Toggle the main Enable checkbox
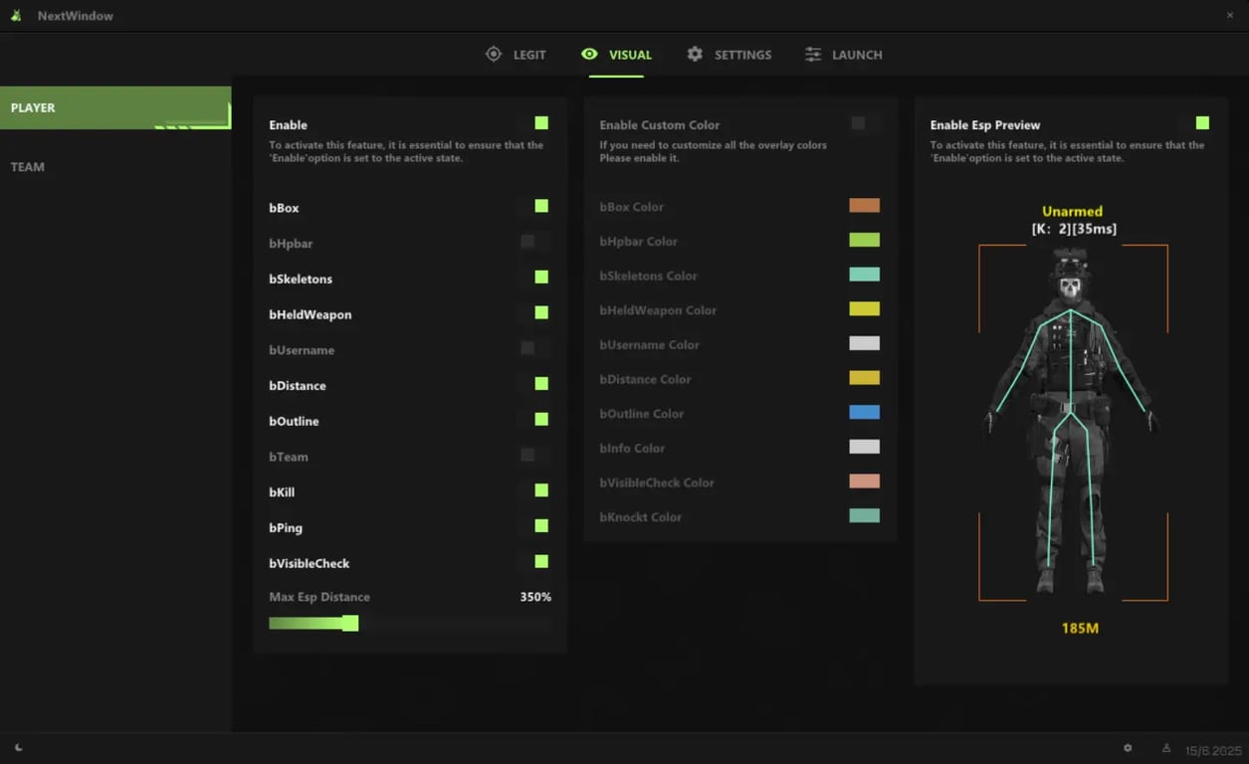1249x764 pixels. click(x=541, y=123)
